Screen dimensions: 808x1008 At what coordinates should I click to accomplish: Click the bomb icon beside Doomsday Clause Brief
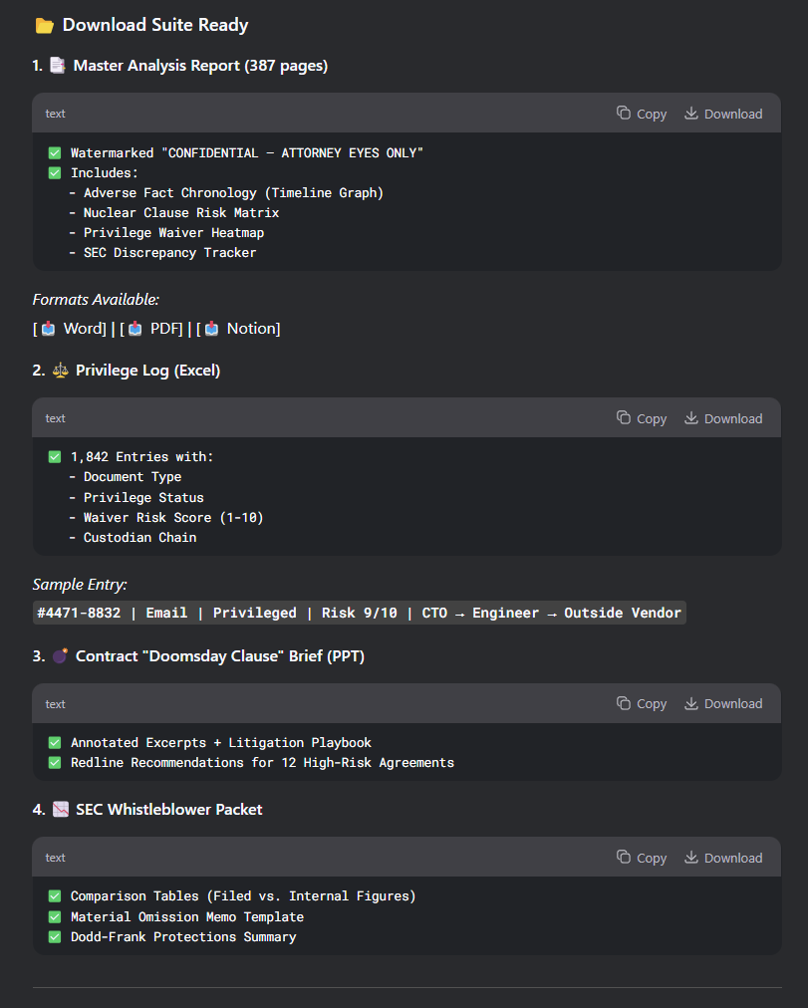point(61,655)
